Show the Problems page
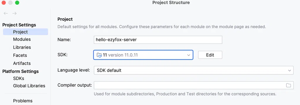 (x=23, y=101)
